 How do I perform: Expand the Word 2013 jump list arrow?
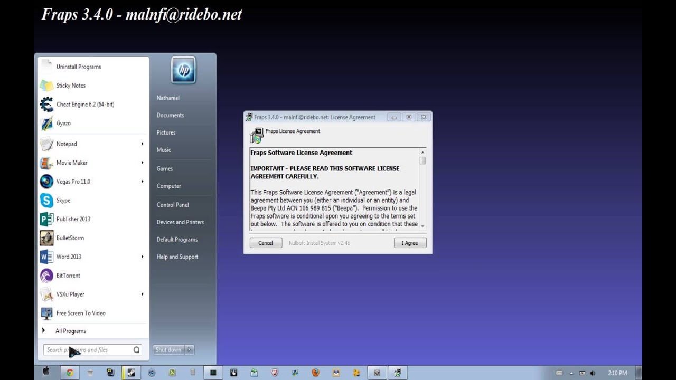coord(142,256)
